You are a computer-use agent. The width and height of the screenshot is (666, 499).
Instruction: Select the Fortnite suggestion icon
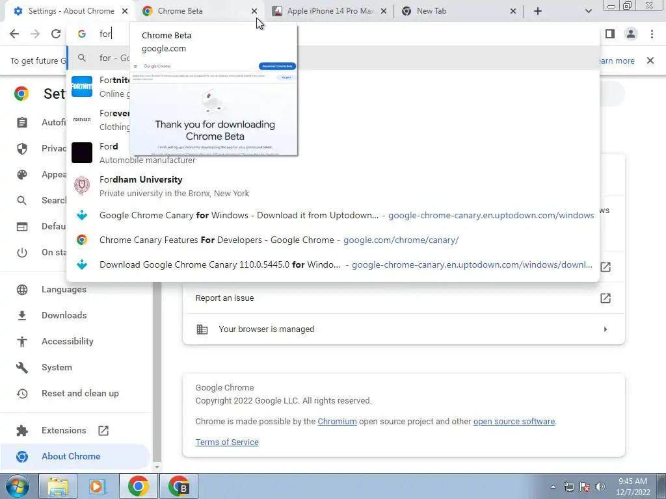point(82,86)
